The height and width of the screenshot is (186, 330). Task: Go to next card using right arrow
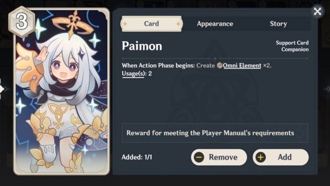coord(327,89)
